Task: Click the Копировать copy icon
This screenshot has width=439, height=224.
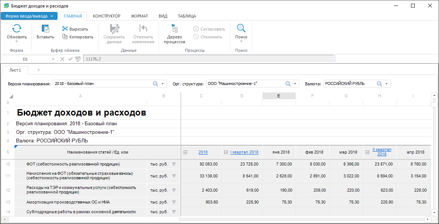Action: click(65, 37)
